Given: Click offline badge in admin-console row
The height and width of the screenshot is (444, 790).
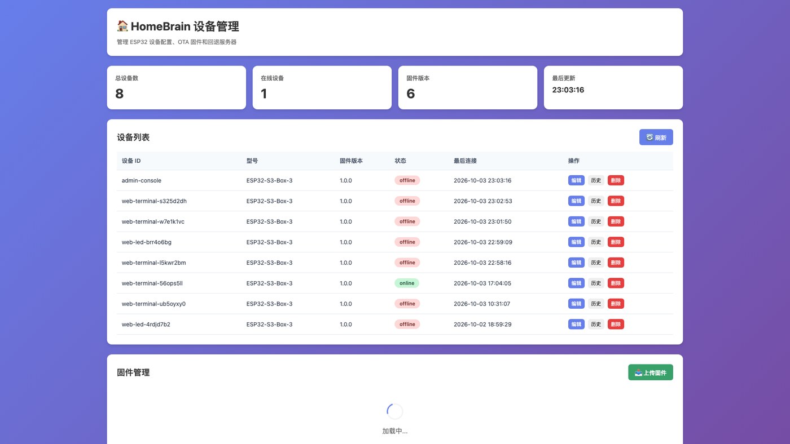Looking at the screenshot, I should (407, 180).
